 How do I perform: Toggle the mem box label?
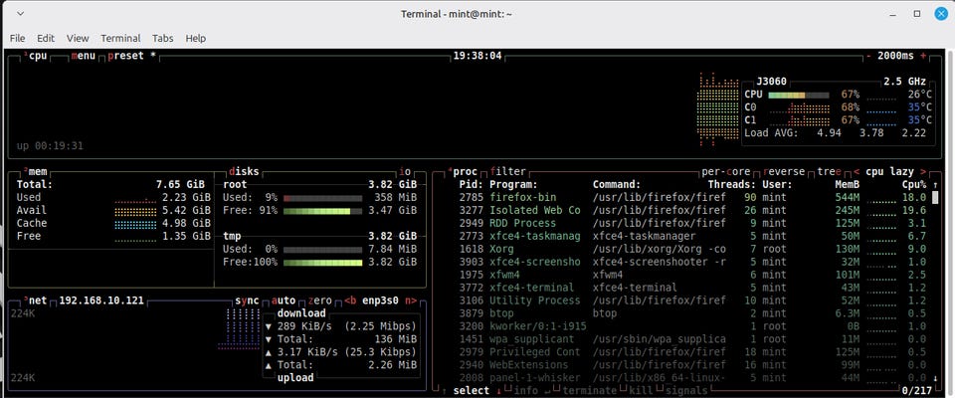click(36, 172)
